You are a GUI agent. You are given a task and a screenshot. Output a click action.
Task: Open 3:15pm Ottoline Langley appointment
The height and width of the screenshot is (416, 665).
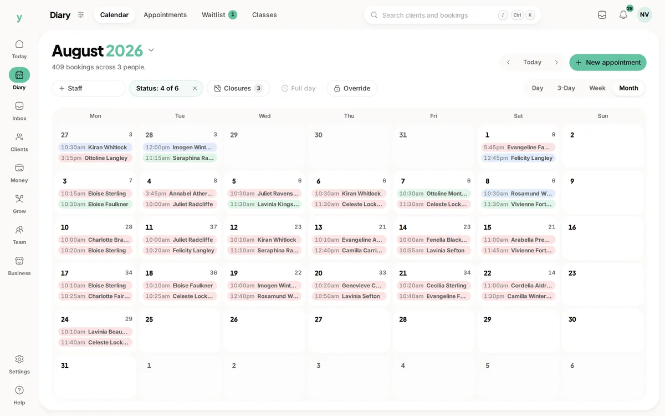pos(95,158)
